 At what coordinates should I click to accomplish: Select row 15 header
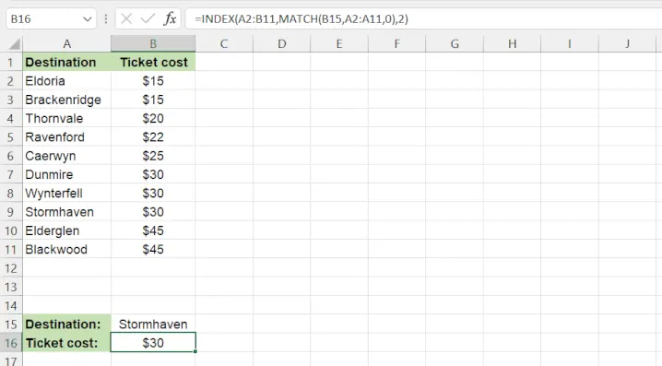pos(11,325)
